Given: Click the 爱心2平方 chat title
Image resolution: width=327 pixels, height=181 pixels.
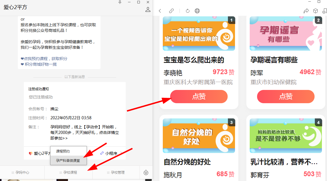Looking at the screenshot, I should (x=15, y=7).
